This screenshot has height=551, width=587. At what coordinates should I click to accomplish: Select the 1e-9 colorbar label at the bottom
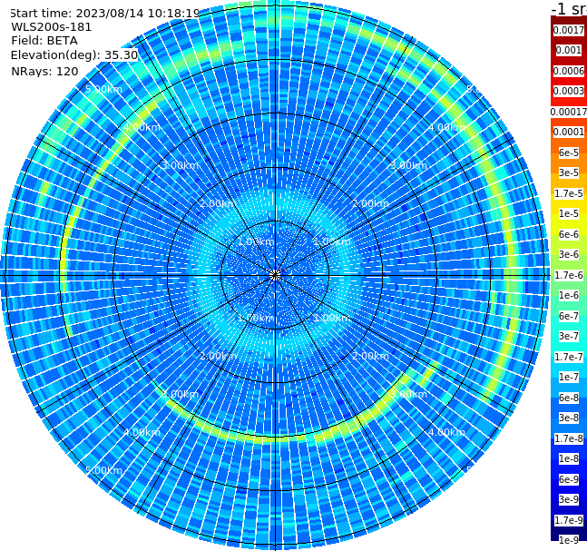click(x=569, y=540)
